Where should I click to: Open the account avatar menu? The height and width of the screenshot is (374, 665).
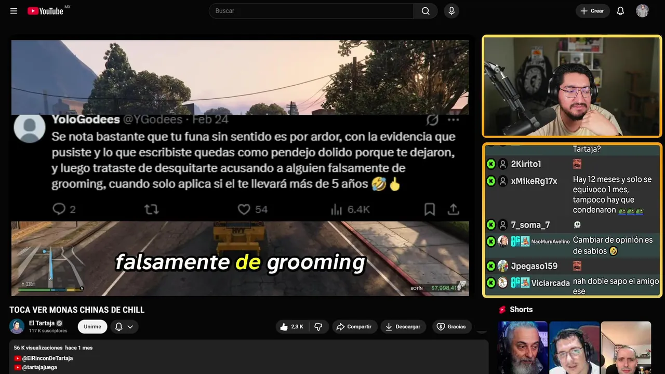[642, 11]
